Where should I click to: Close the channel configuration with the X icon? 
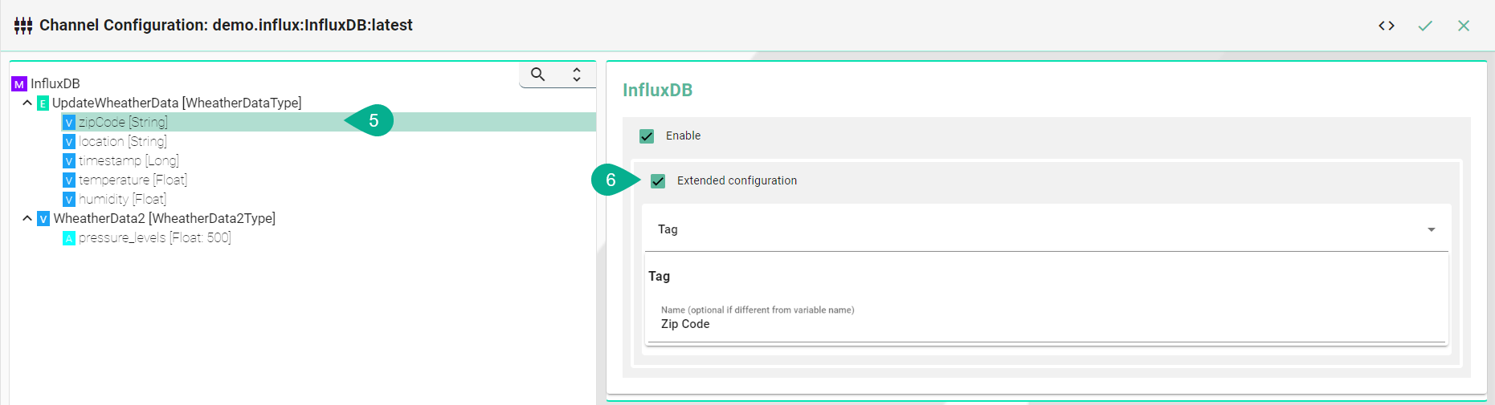(1464, 26)
